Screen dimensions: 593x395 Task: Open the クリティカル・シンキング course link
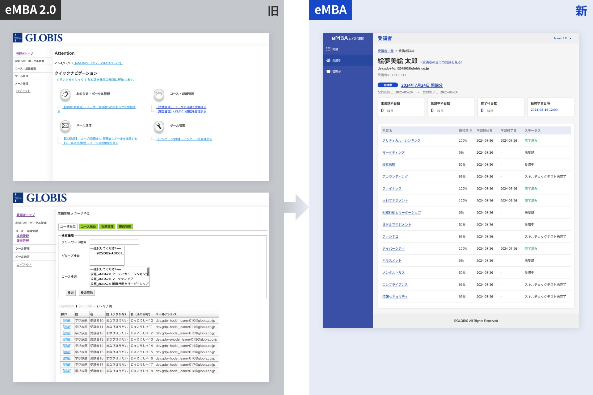[x=401, y=140]
